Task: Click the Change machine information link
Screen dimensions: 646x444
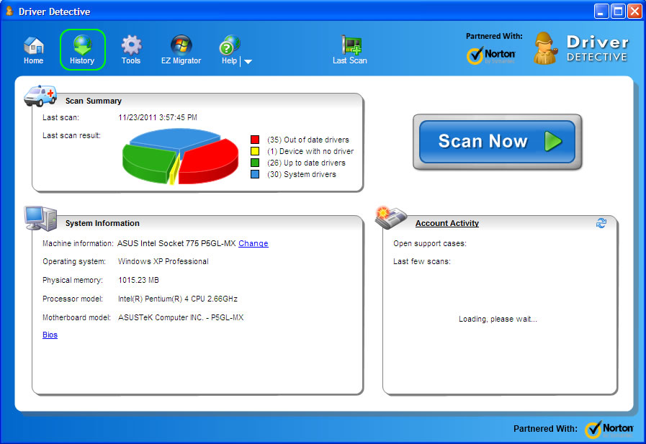Action: [253, 243]
